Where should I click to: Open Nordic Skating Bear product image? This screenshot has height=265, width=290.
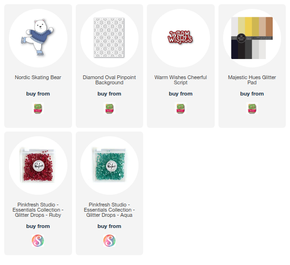tap(38, 38)
